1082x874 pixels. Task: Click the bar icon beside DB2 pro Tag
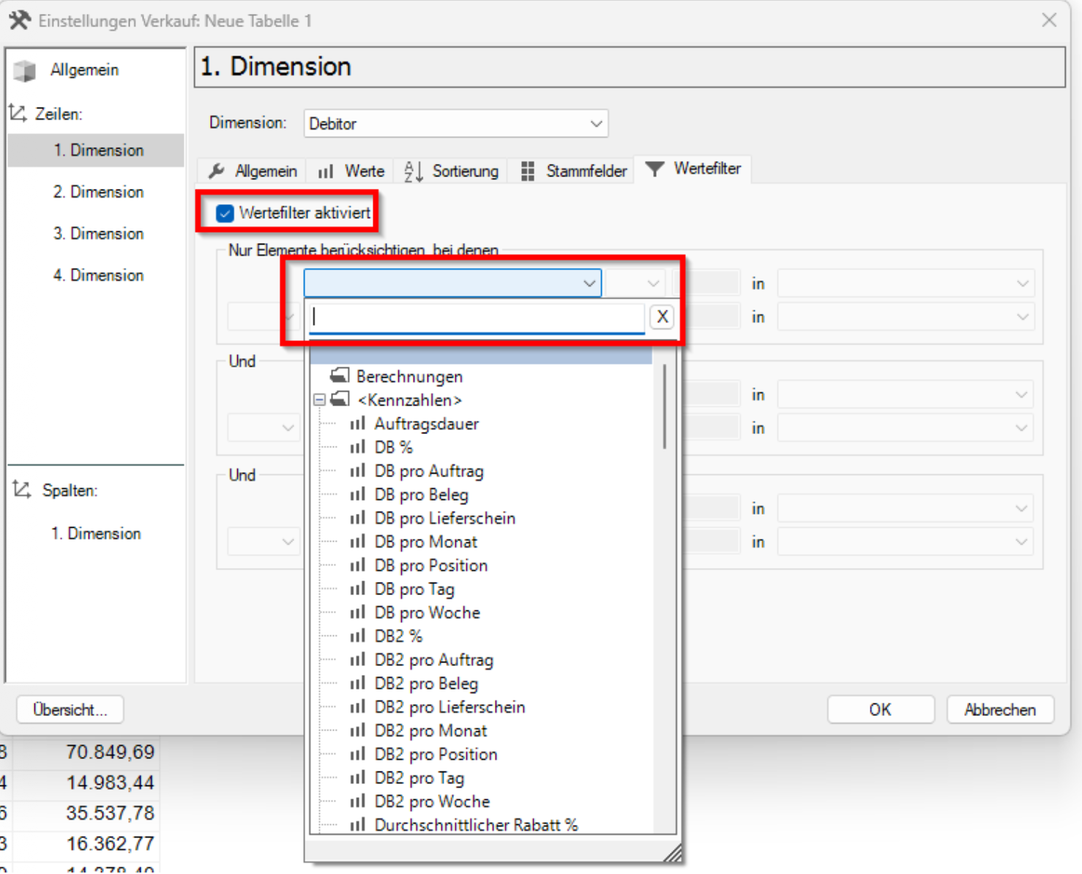tap(357, 777)
